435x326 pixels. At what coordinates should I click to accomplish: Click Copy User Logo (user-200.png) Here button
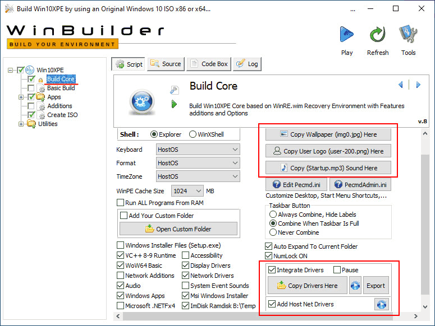click(328, 151)
